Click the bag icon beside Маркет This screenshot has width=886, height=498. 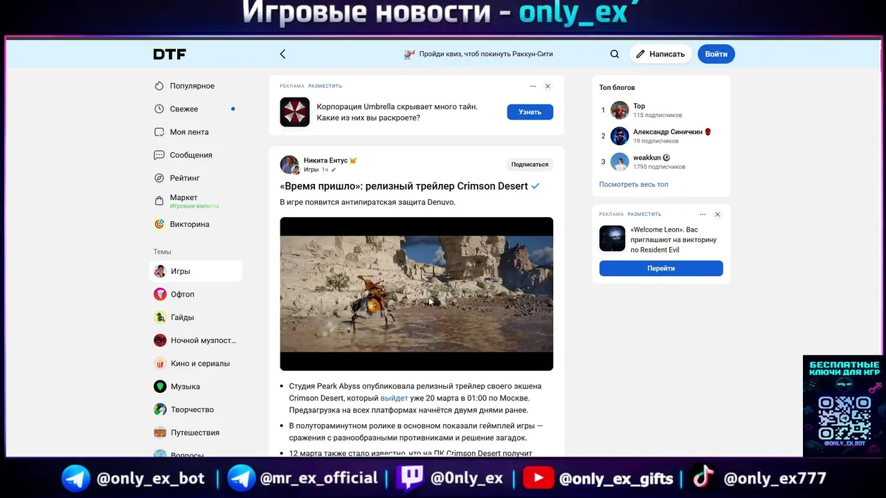coord(159,201)
